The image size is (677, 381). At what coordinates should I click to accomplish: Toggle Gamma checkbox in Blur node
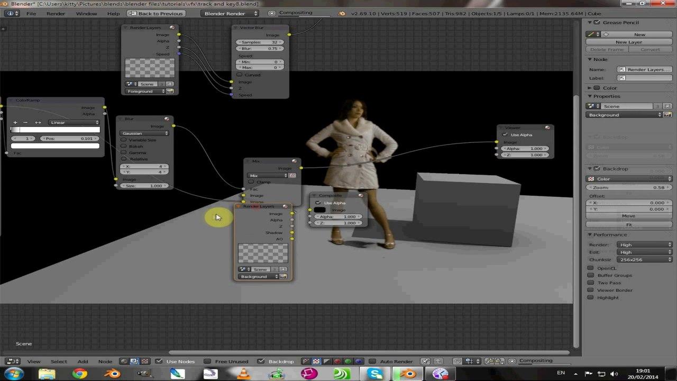coord(124,153)
